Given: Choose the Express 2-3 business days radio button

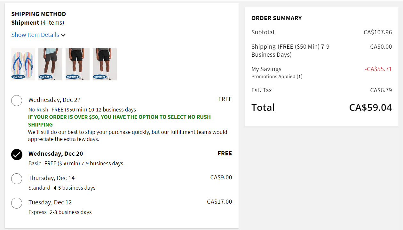Looking at the screenshot, I should tap(17, 203).
